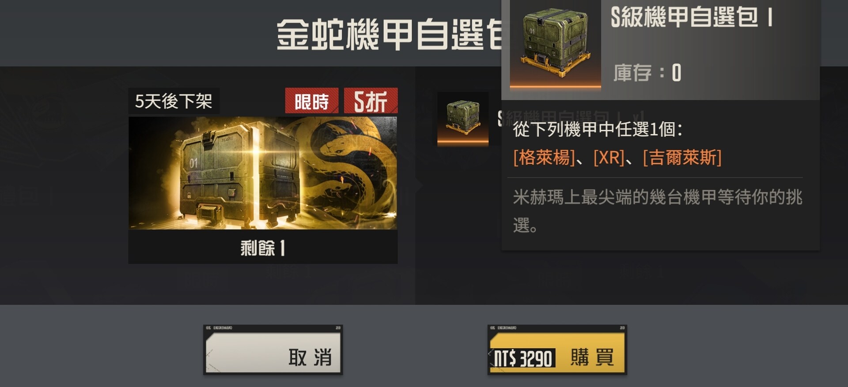Tap the 從下列機甲中任選1個 instruction text
This screenshot has height=387, width=848.
[x=598, y=129]
